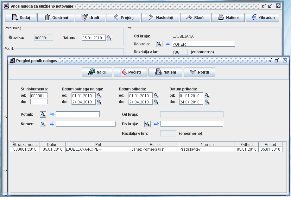Click the Namen lookup magnifier icon
This screenshot has width=291, height=197.
coord(43,124)
